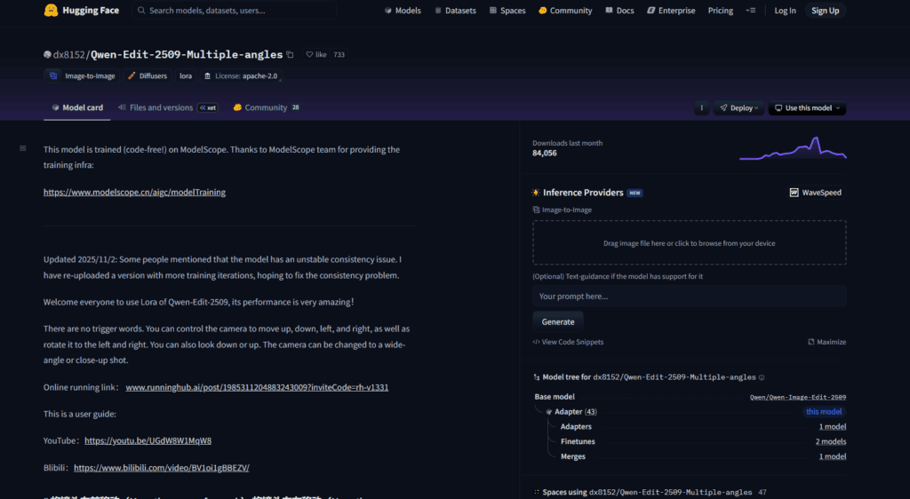Open the Deploy dropdown

coord(738,107)
